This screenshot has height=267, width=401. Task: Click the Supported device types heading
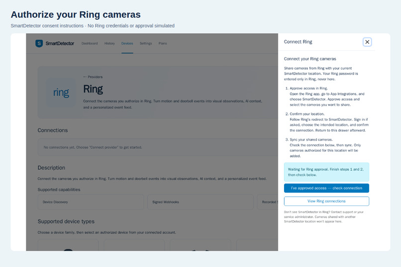66,222
